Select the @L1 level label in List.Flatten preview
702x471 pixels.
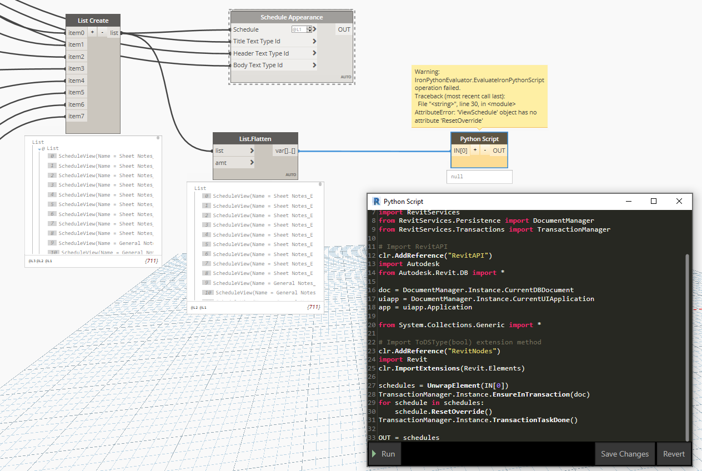coord(203,307)
